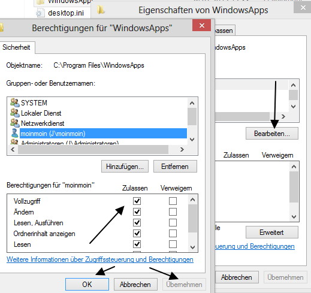Viewport: 311px width, 293px height.
Task: Uncheck Lesen Zulassen checkbox
Action: point(137,244)
